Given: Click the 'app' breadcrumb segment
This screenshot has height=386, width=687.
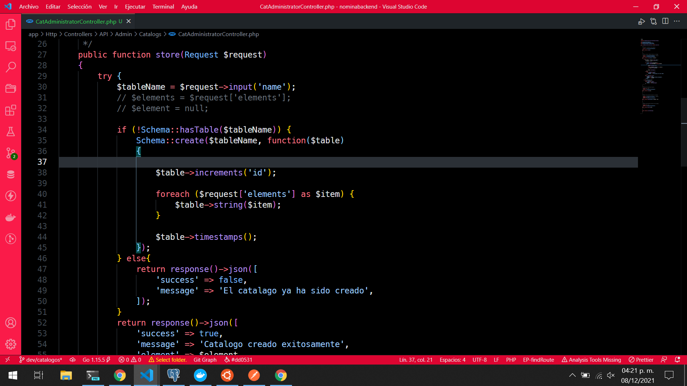Looking at the screenshot, I should pyautogui.click(x=33, y=34).
